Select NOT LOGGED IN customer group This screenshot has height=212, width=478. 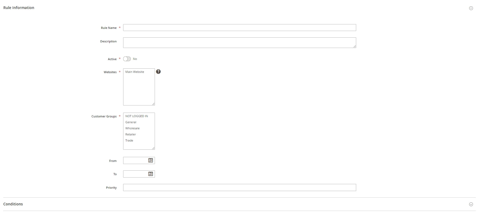137,116
